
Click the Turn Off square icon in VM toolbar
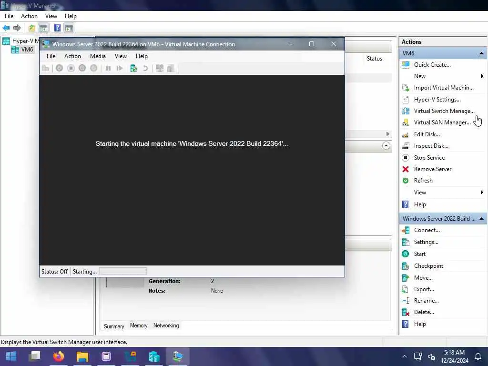(x=71, y=68)
